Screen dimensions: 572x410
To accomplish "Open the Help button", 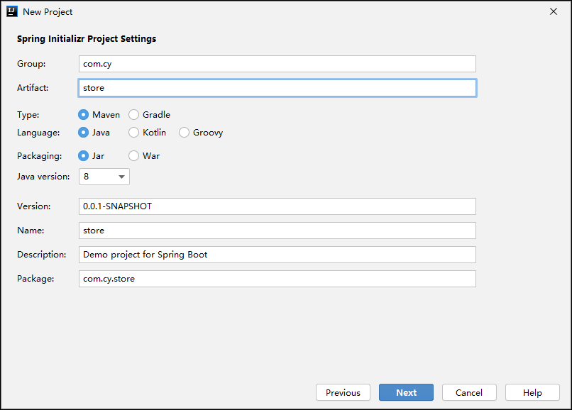I will click(x=532, y=392).
